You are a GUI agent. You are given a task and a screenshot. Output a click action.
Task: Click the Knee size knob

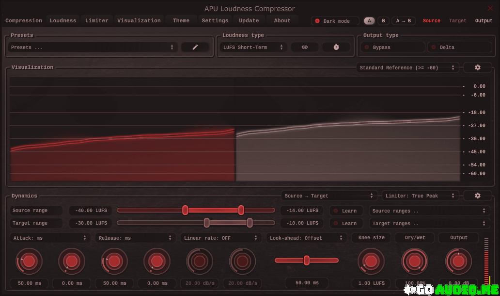[x=371, y=262]
